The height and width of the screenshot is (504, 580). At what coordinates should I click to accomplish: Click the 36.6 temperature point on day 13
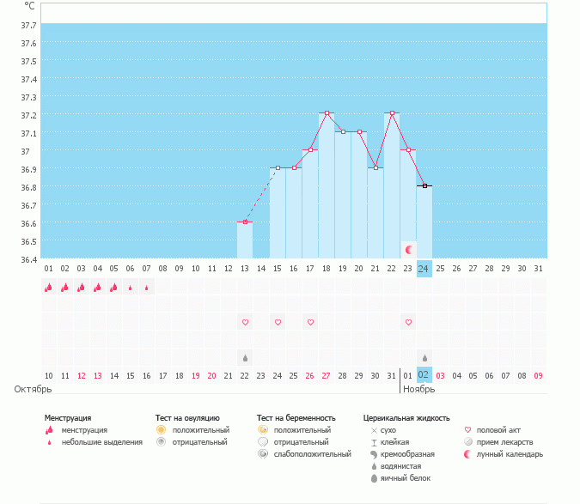[x=245, y=222]
